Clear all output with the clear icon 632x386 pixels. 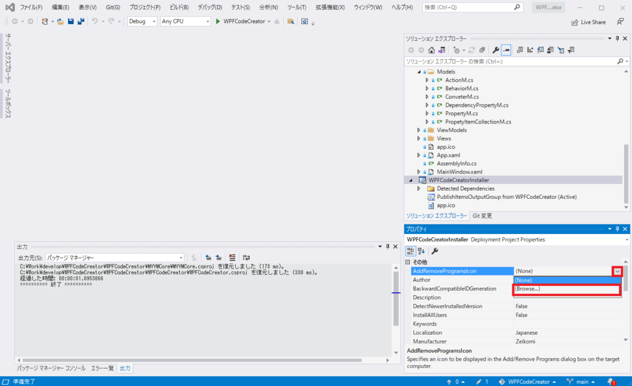click(232, 258)
